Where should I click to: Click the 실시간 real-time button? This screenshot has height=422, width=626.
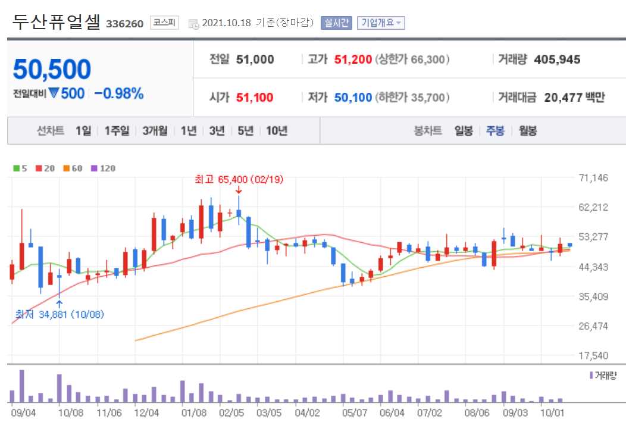coord(336,23)
